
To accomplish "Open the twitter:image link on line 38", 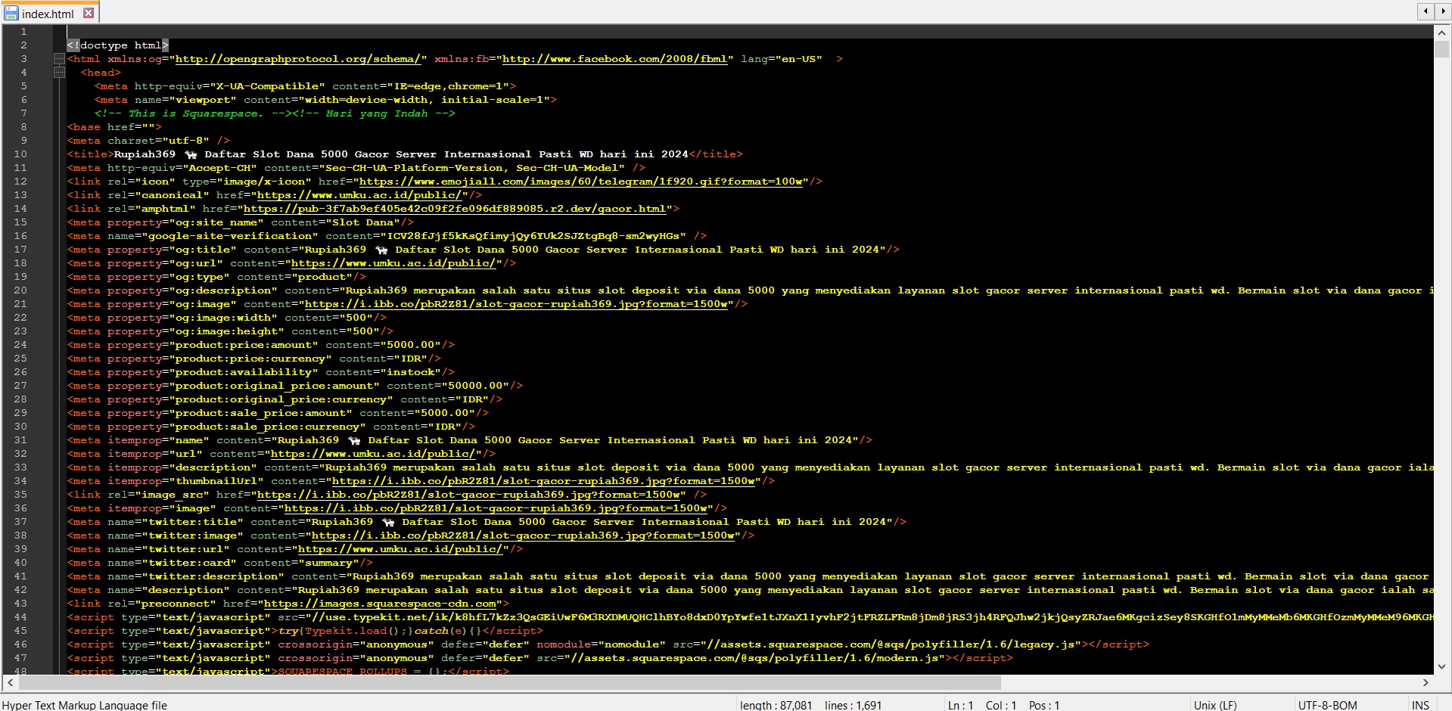I will [523, 536].
